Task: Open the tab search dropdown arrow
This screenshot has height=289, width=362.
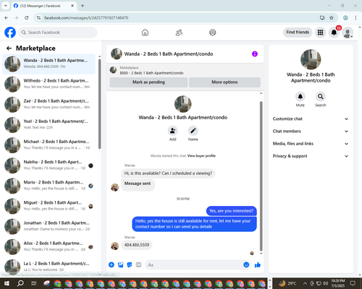Action: pyautogui.click(x=5, y=6)
